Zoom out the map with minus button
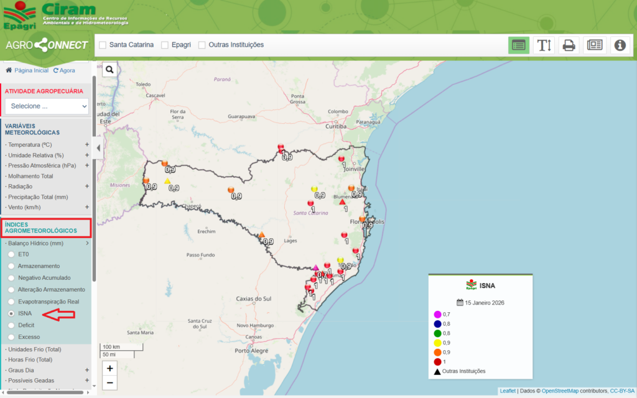Screen dimensions: 637x398 tap(110, 382)
